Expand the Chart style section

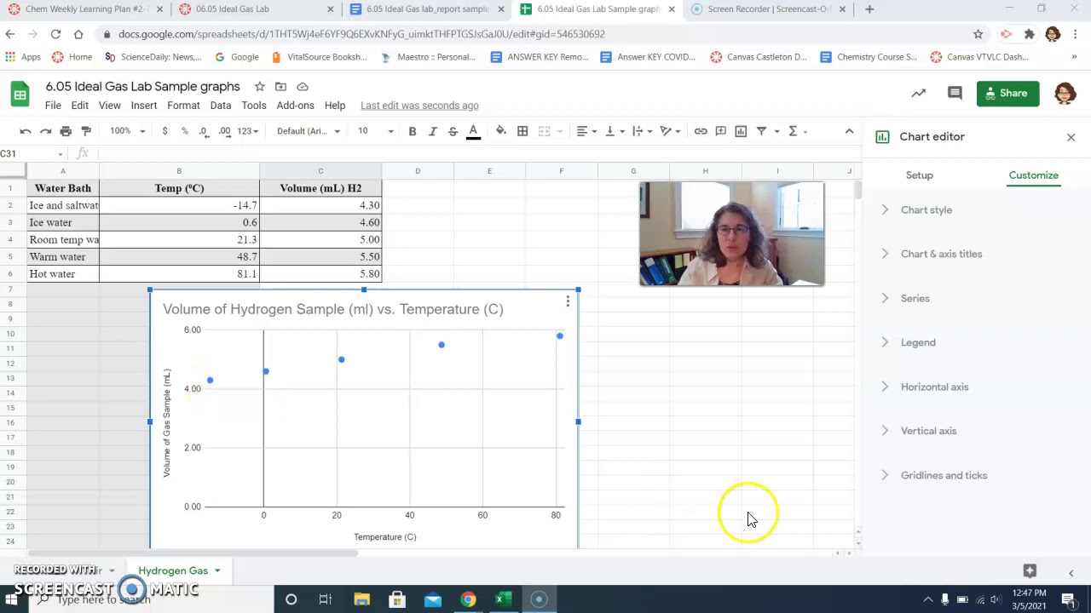pos(926,210)
